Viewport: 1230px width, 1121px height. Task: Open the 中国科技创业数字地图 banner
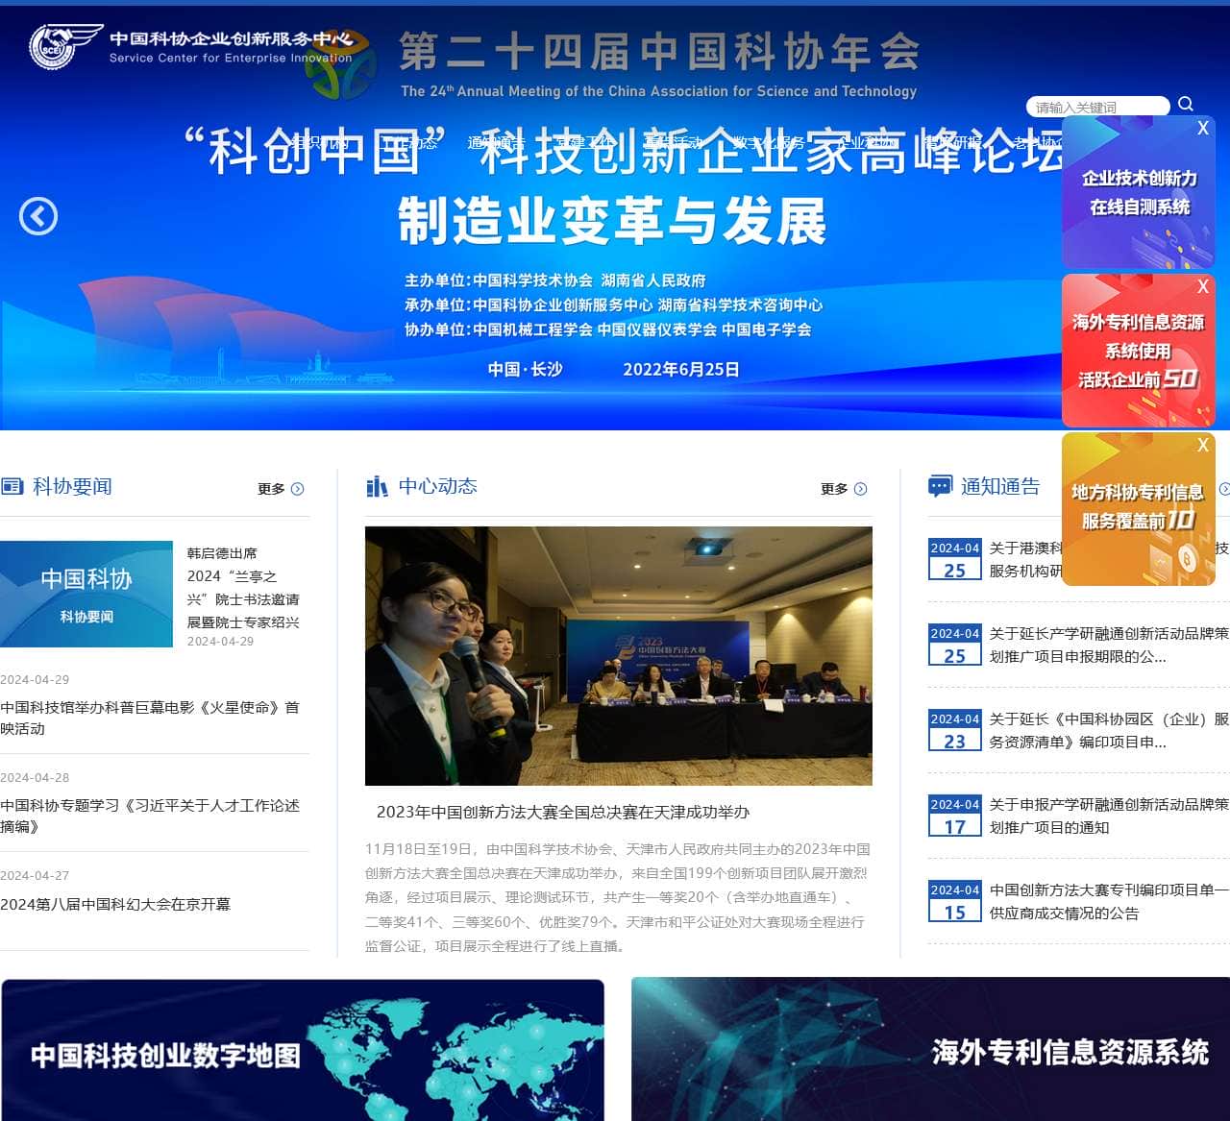point(303,1050)
